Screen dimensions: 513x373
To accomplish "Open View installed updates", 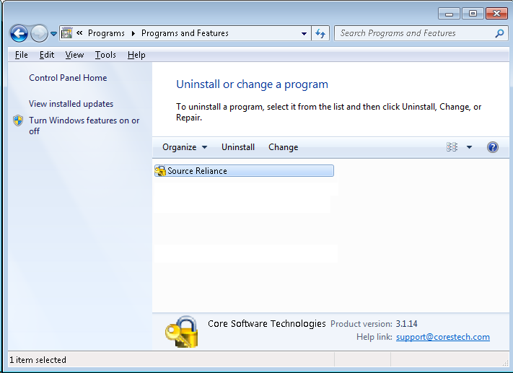I will click(x=71, y=104).
